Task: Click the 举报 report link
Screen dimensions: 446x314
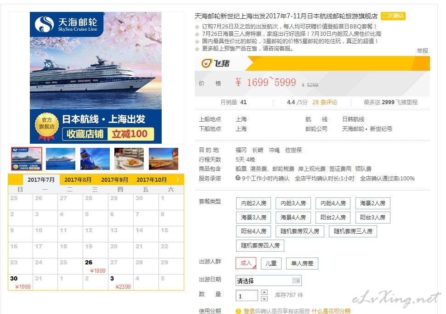Action: (x=423, y=50)
